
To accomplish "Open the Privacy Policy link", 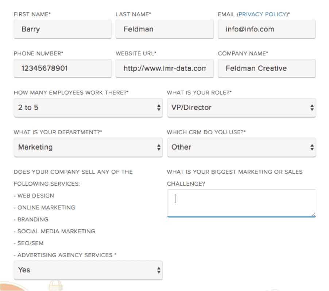I will [263, 14].
